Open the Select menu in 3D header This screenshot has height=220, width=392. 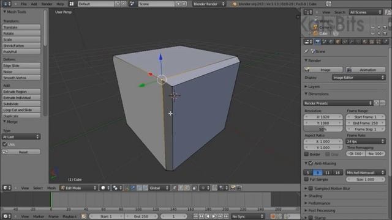(38, 188)
